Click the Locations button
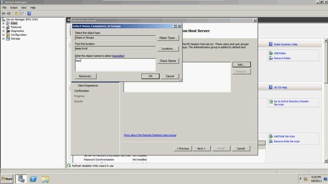 point(168,49)
